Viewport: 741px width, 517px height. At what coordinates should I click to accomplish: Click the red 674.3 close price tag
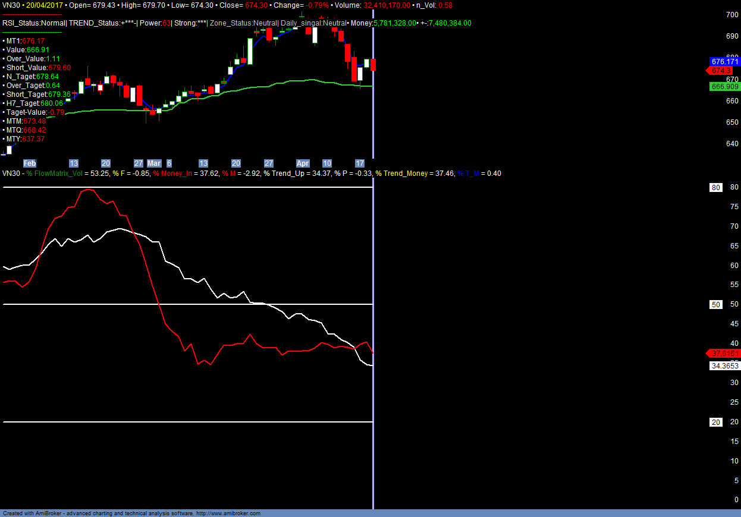click(724, 71)
